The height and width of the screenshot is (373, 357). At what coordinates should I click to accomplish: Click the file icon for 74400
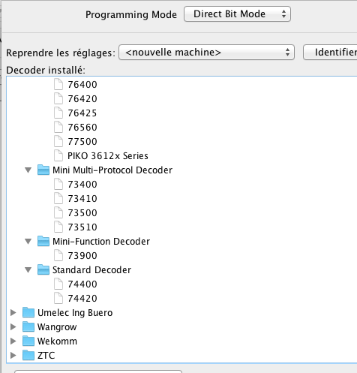(x=58, y=284)
